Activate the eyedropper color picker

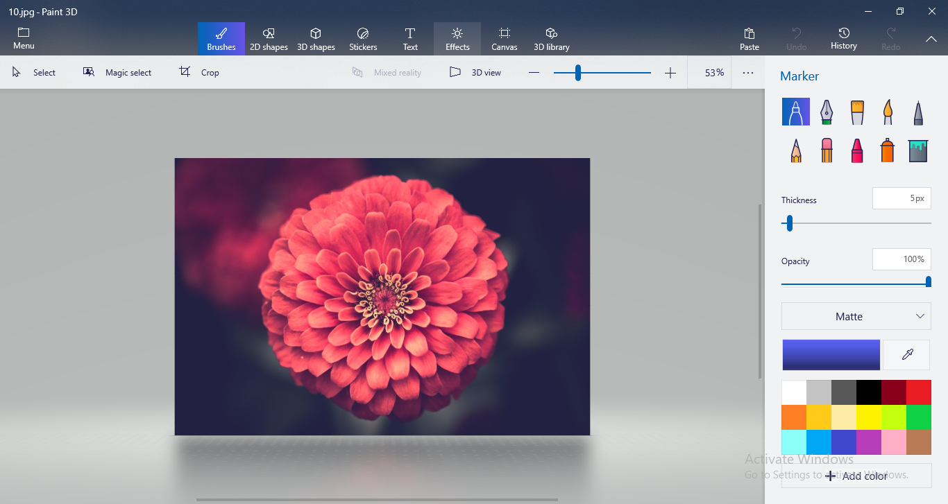[906, 354]
